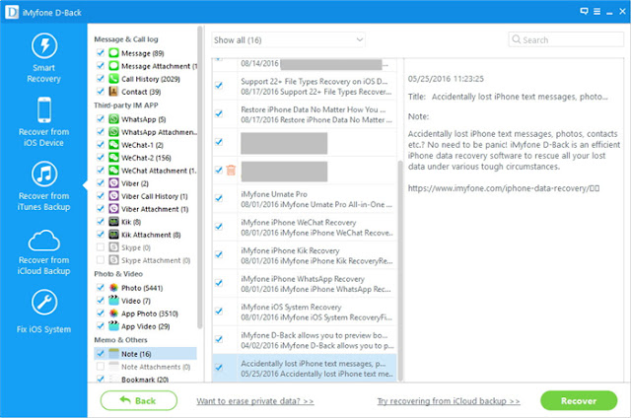
Task: Select Viber (2) in the category list
Action: click(x=135, y=183)
